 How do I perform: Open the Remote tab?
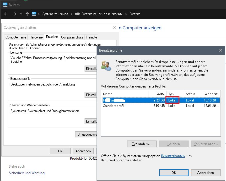click(x=91, y=37)
